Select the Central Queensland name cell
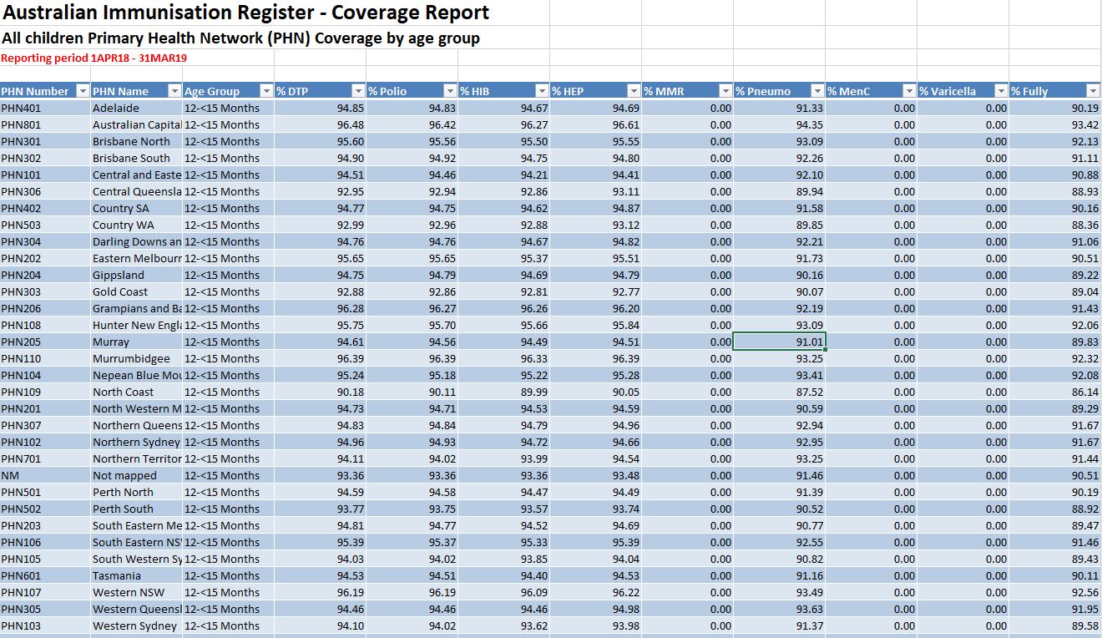Screen dimensions: 1102x638 (x=136, y=191)
